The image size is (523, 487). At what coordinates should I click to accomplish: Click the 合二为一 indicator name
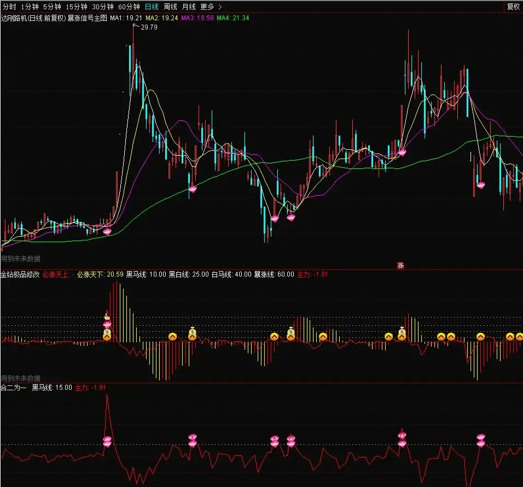point(13,388)
